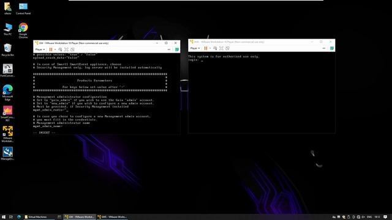Select the Google Chrome desktop icon

pos(23,31)
